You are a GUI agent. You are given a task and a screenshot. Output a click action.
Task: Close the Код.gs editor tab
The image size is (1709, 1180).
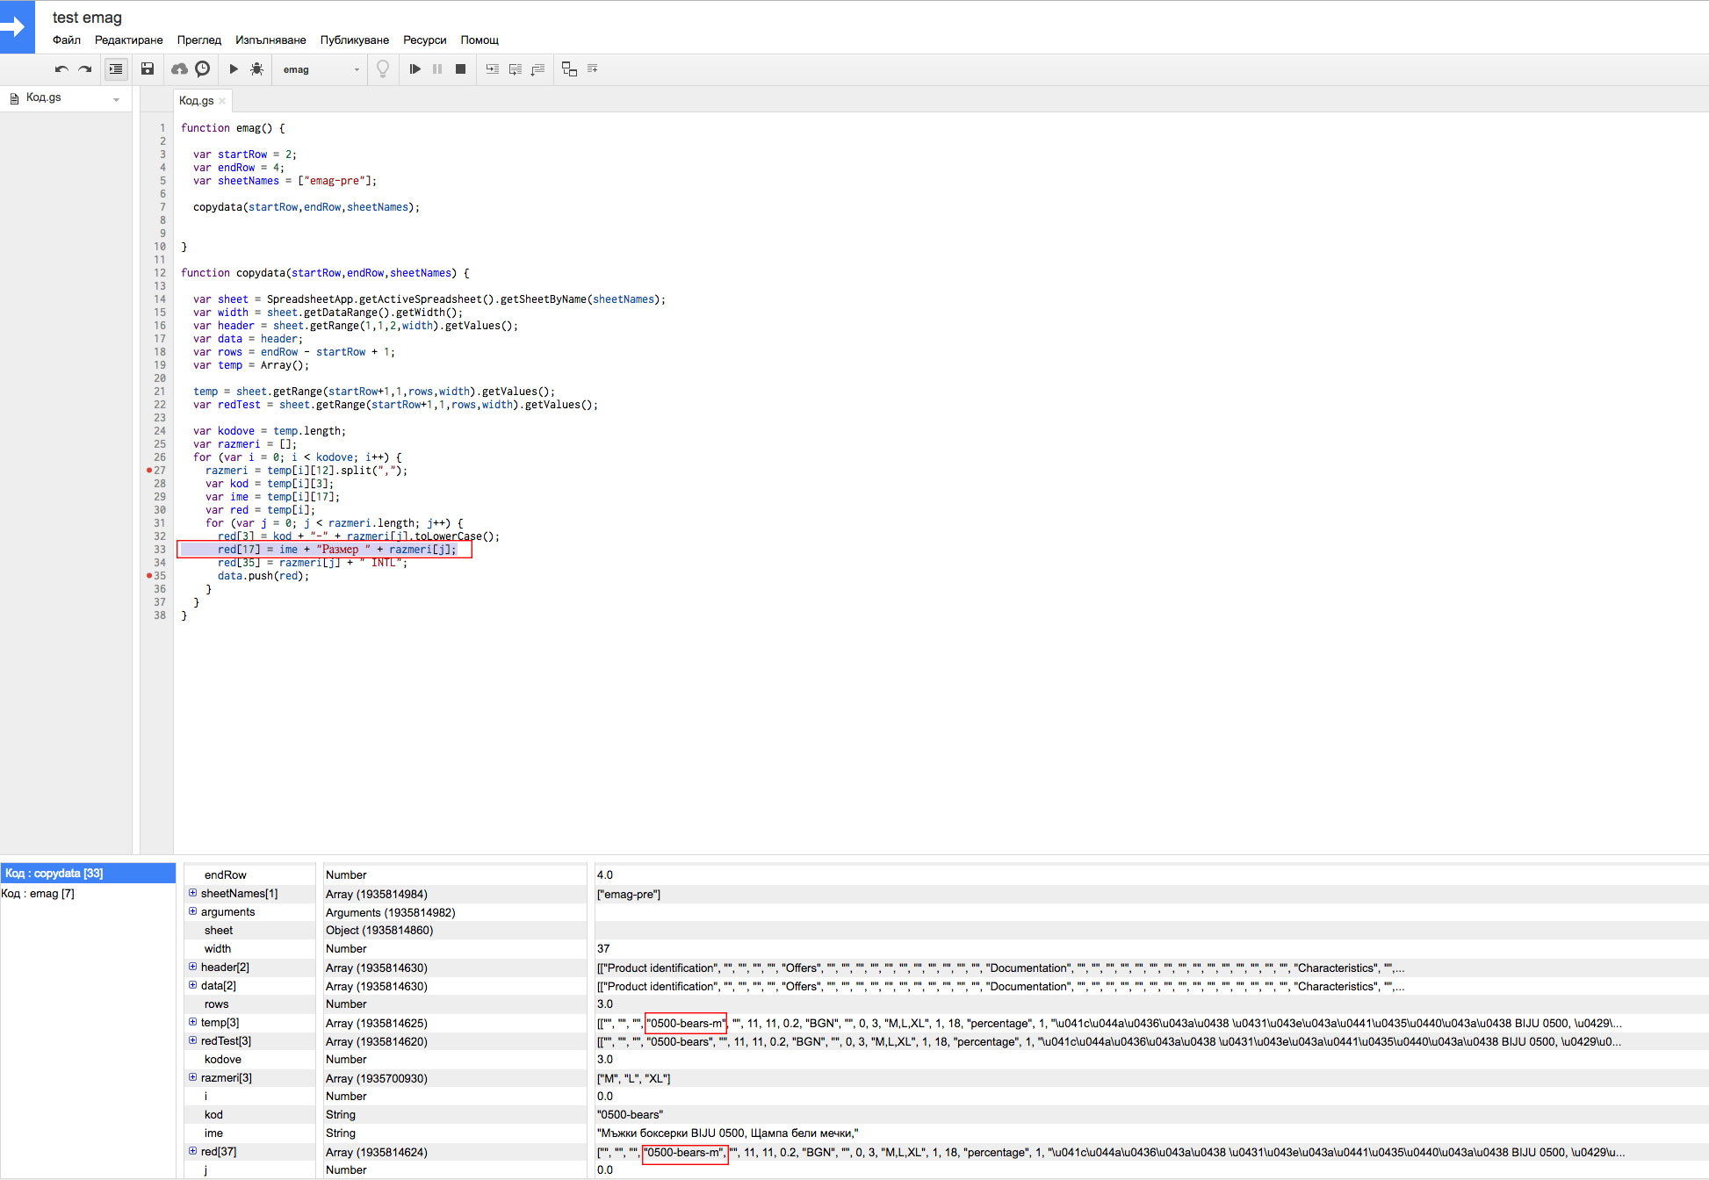coord(222,101)
